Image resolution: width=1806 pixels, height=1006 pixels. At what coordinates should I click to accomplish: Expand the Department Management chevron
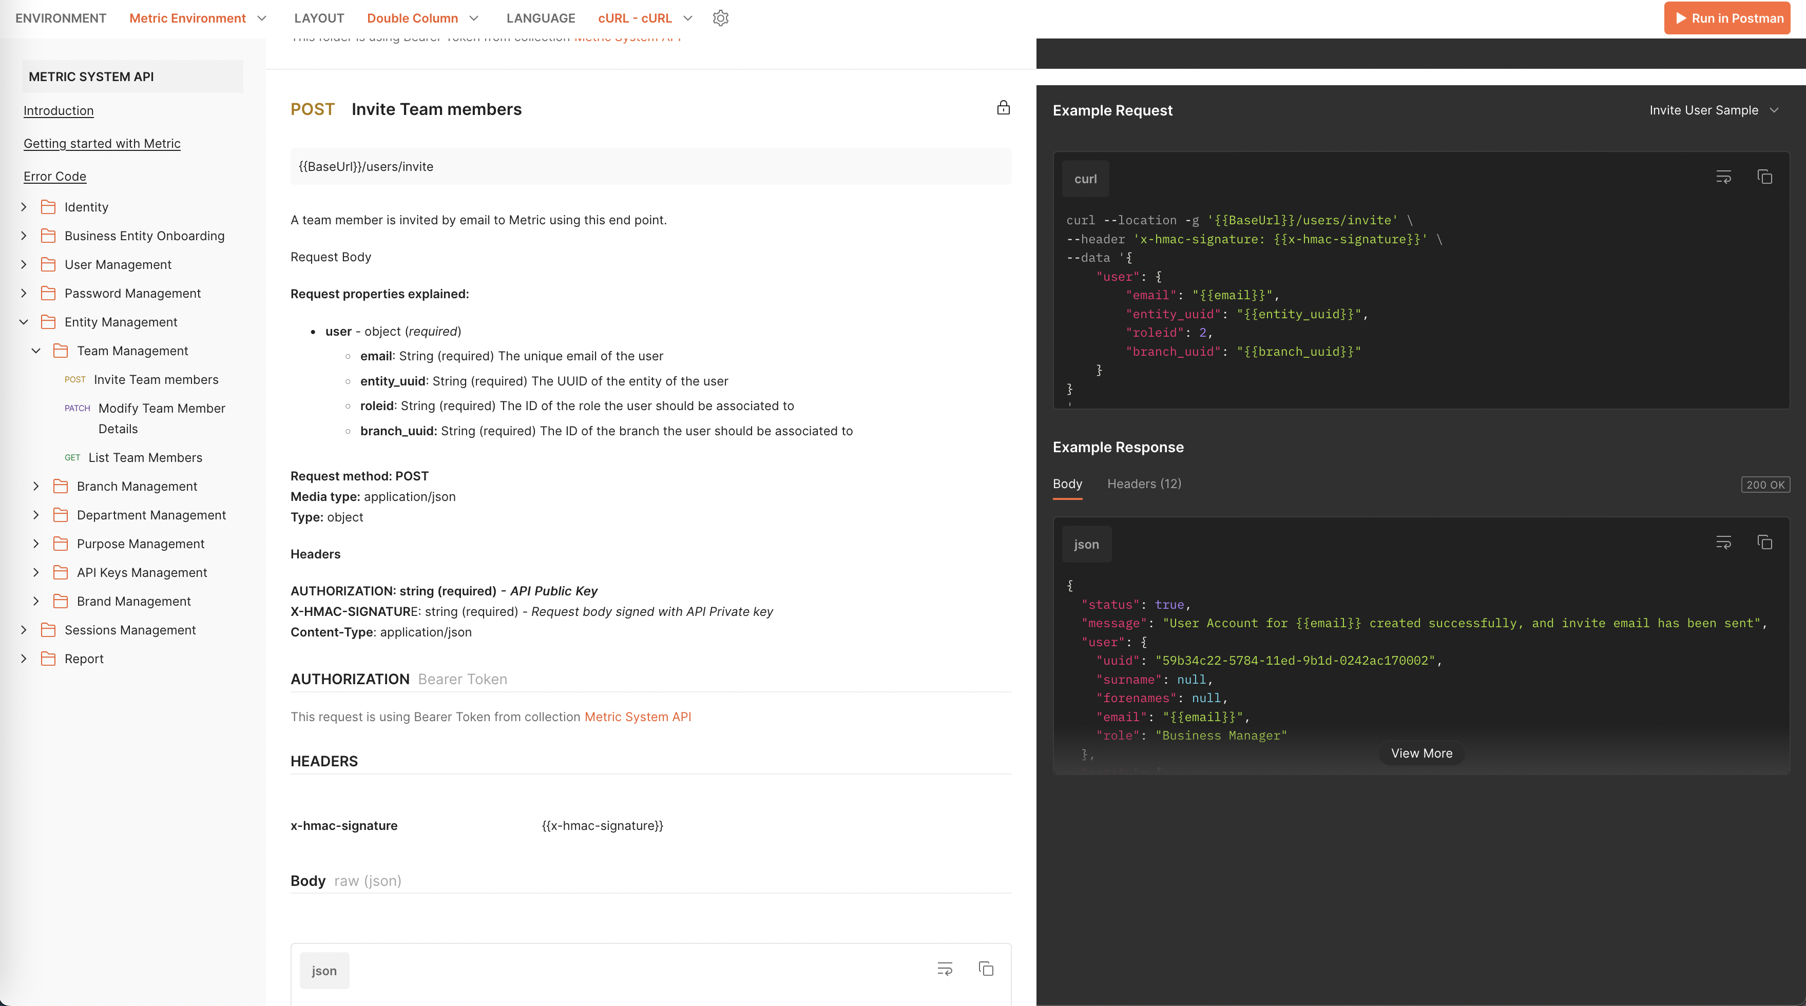click(36, 515)
